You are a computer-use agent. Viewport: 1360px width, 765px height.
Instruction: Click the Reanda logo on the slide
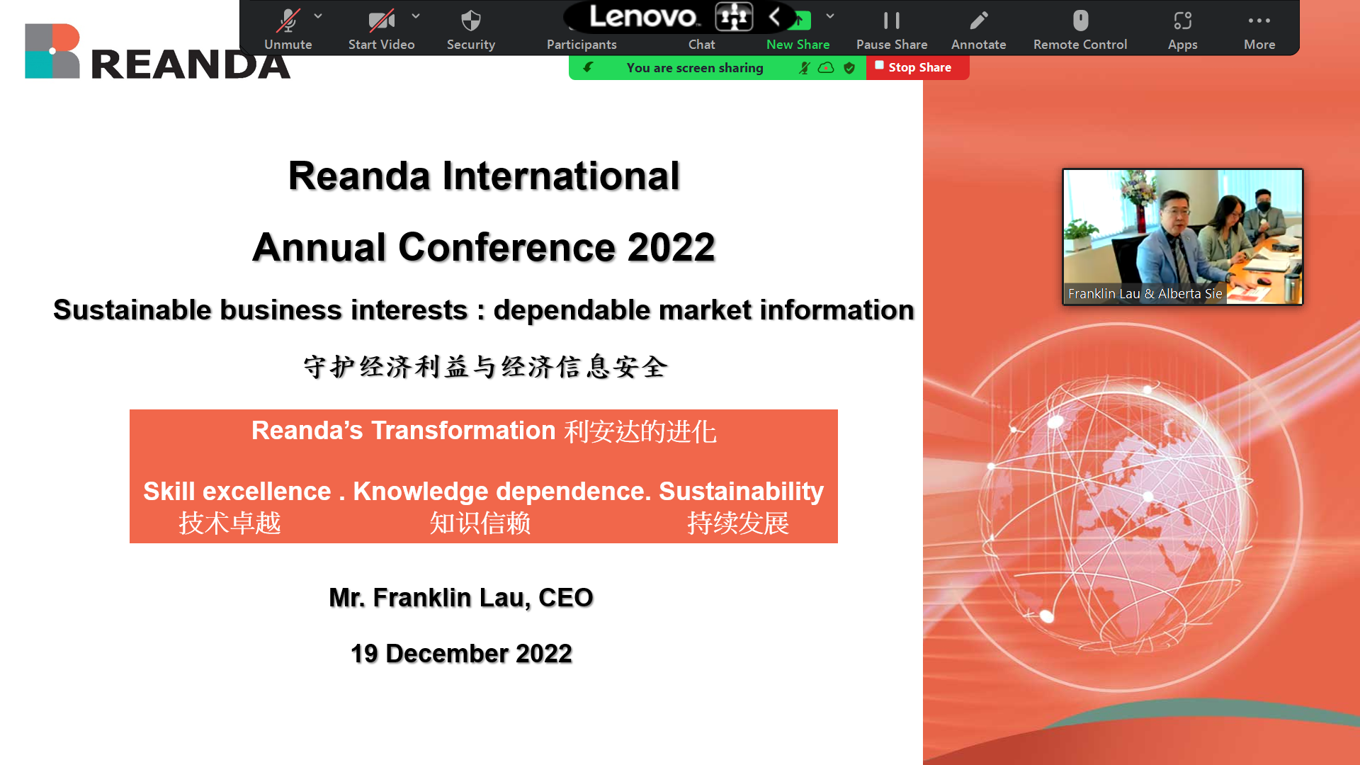[157, 52]
